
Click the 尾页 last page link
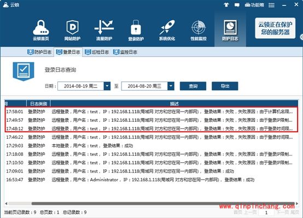295,213
